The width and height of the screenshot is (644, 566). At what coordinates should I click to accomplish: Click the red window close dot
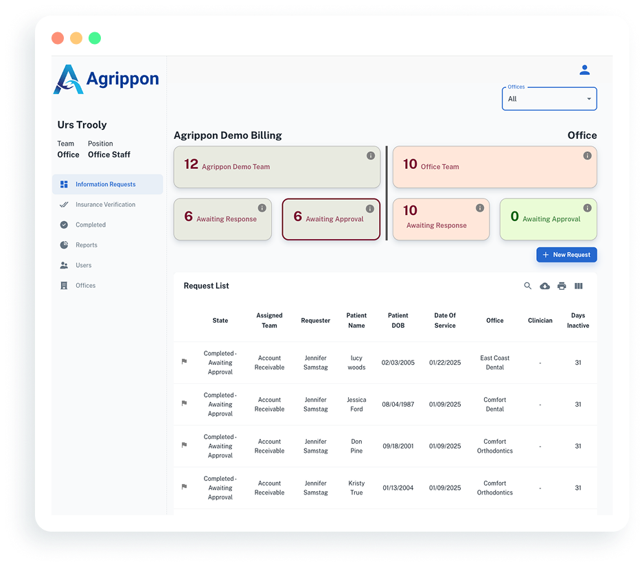pyautogui.click(x=58, y=38)
